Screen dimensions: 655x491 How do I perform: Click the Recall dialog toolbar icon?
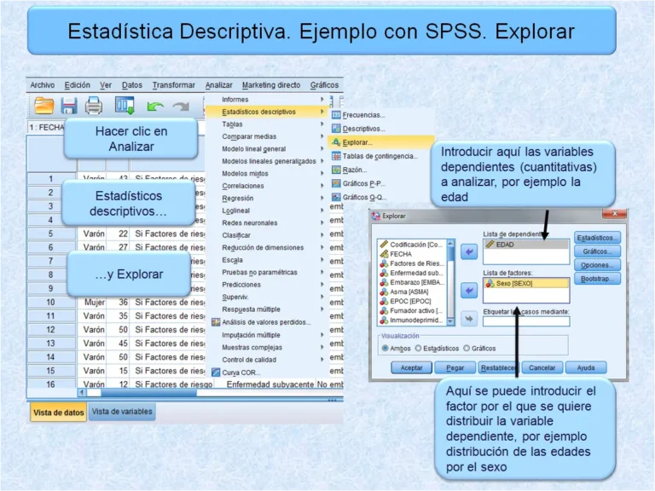(125, 105)
